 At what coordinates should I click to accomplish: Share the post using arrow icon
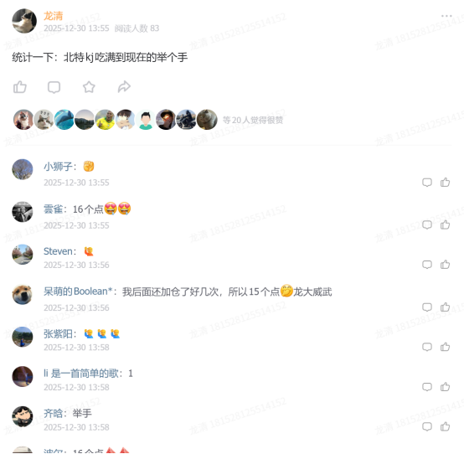(x=124, y=87)
